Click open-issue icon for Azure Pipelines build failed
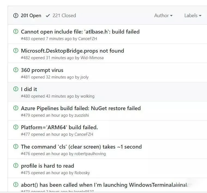This screenshot has width=207, height=193. (16, 108)
